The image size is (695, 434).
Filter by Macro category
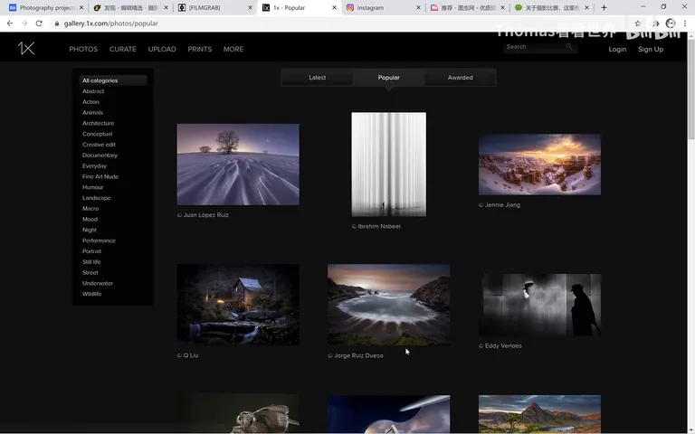pos(90,209)
